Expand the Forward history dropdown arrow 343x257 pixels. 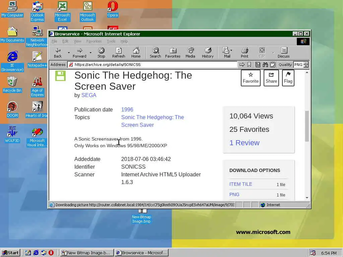tap(90, 53)
